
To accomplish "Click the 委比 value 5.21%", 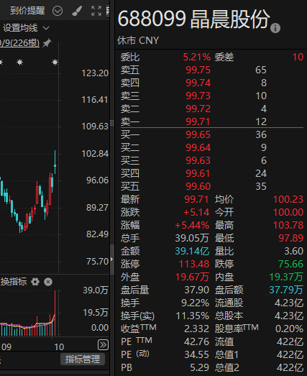I will [x=197, y=57].
